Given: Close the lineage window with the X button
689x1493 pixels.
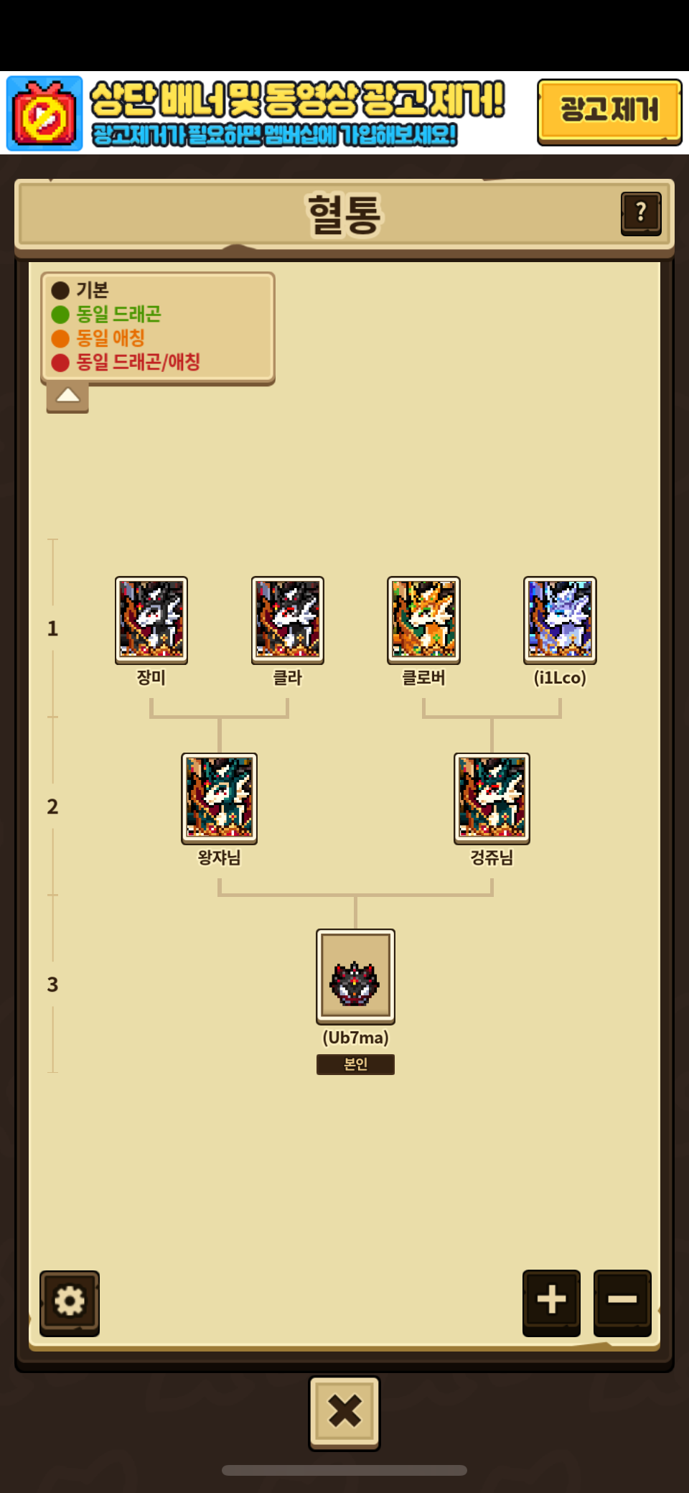Looking at the screenshot, I should 344,1412.
